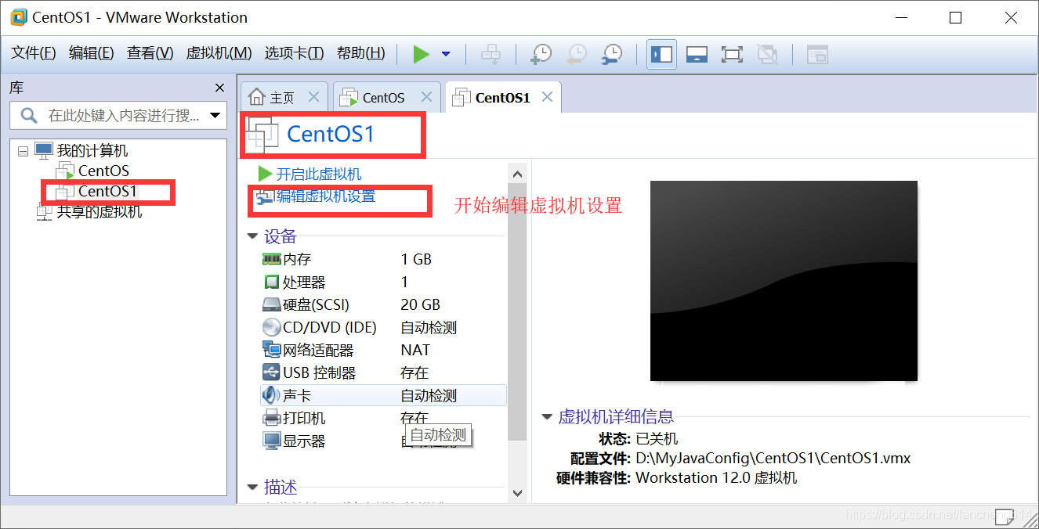The width and height of the screenshot is (1039, 529).
Task: Click the CD/DVD (IDE) disc icon
Action: [271, 327]
